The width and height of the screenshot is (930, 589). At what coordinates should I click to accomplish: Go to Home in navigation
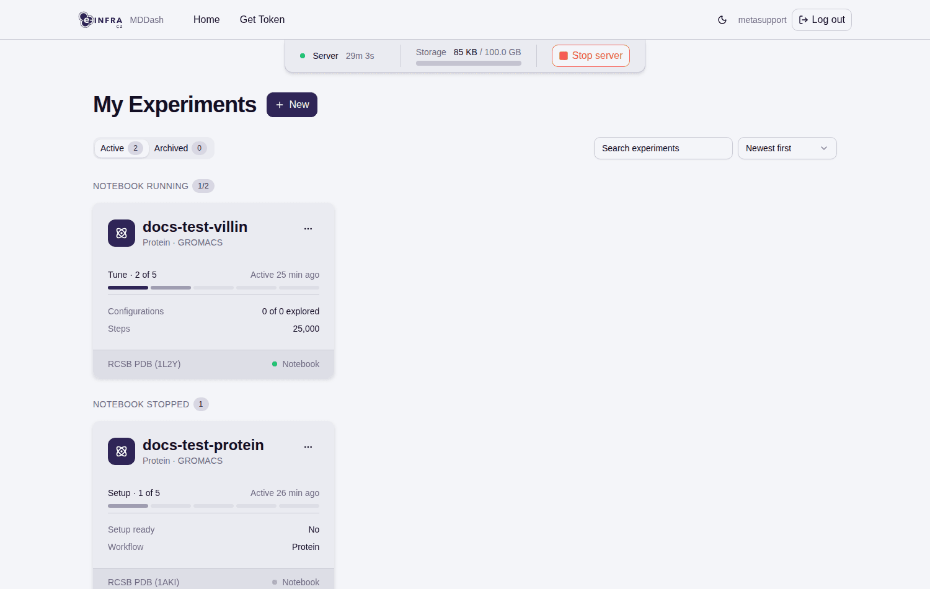(206, 20)
